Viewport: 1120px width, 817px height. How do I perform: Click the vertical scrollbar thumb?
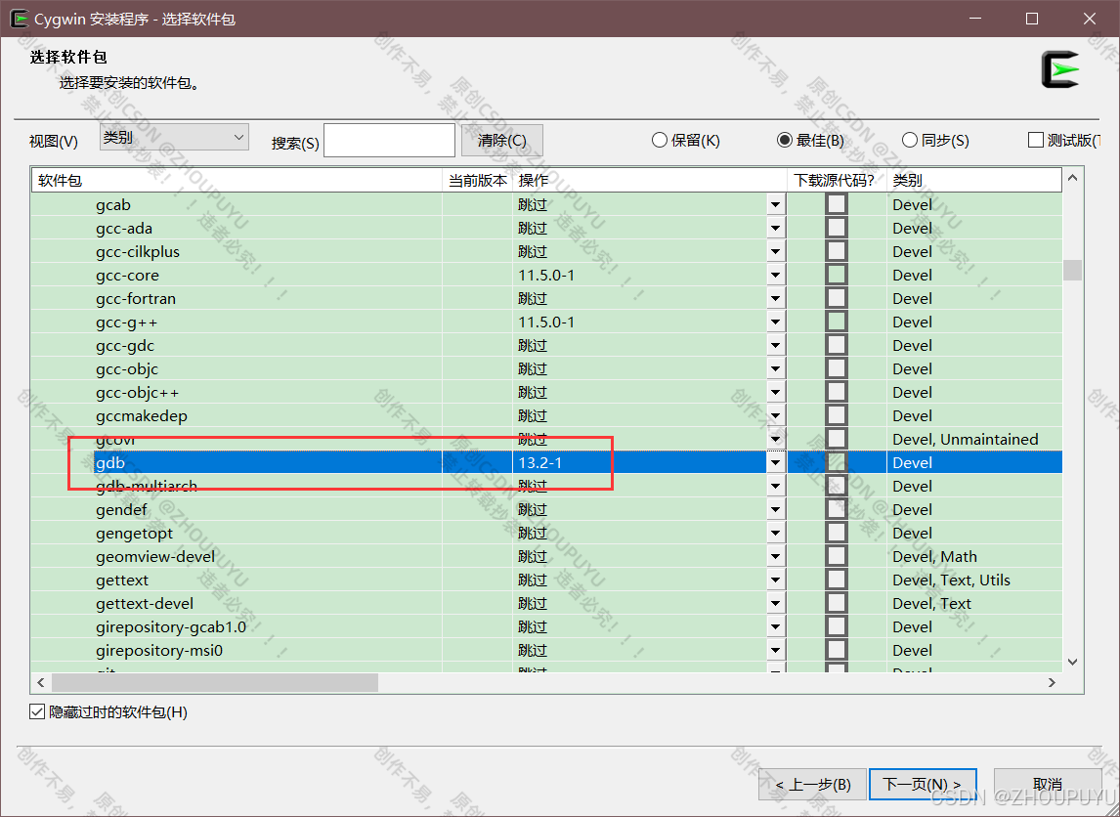[x=1072, y=270]
